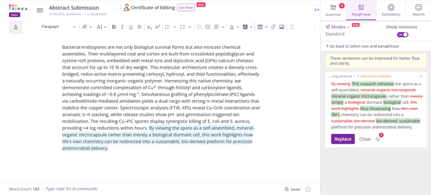This screenshot has width=431, height=195.
Task: Open the font color picker
Action: pos(233,27)
